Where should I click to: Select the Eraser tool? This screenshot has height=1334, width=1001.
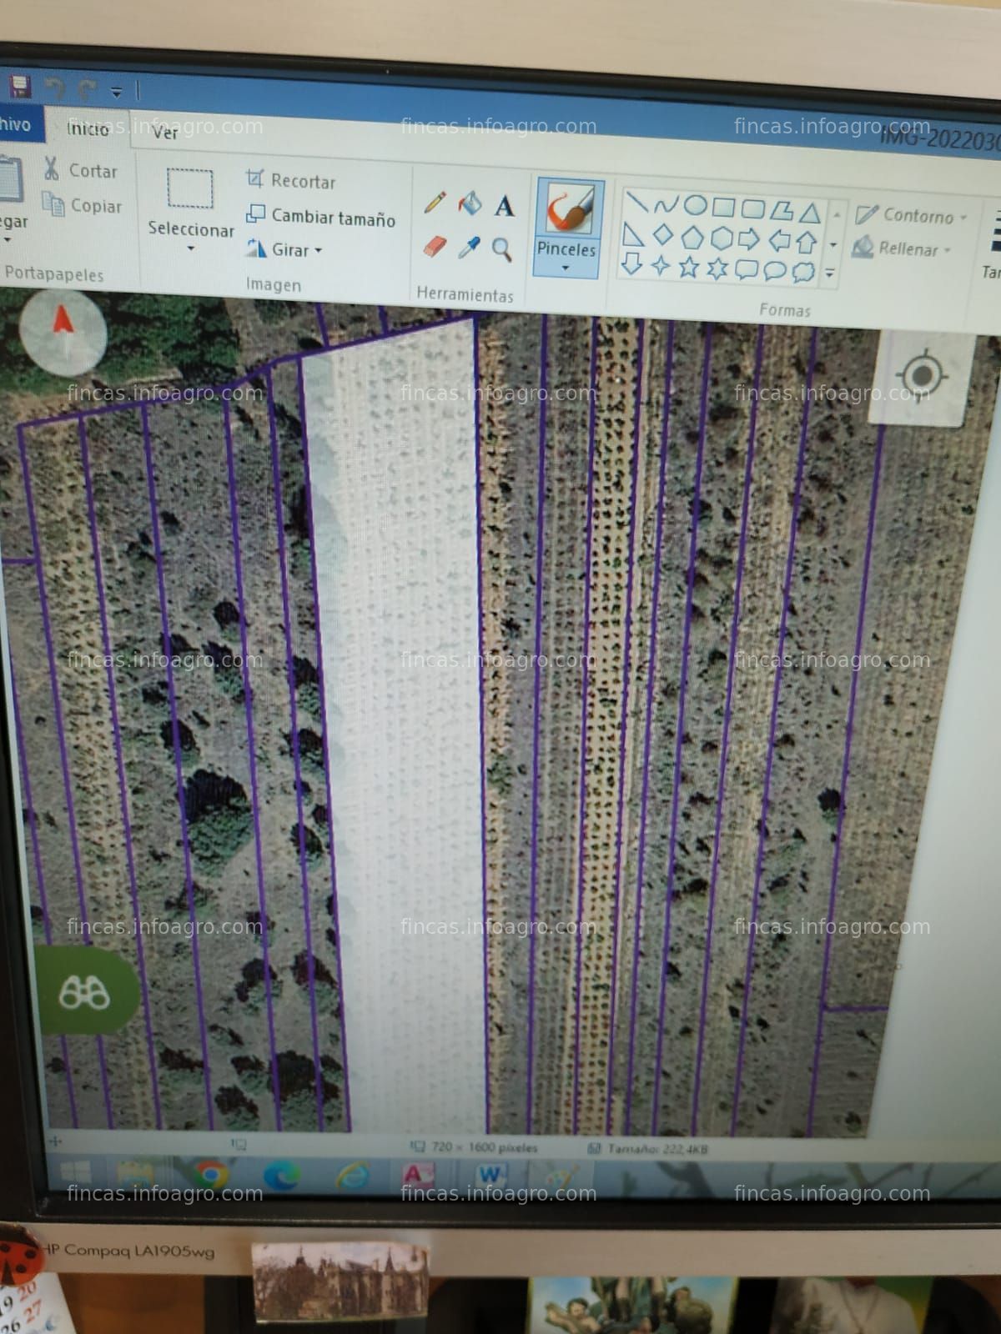(x=435, y=247)
